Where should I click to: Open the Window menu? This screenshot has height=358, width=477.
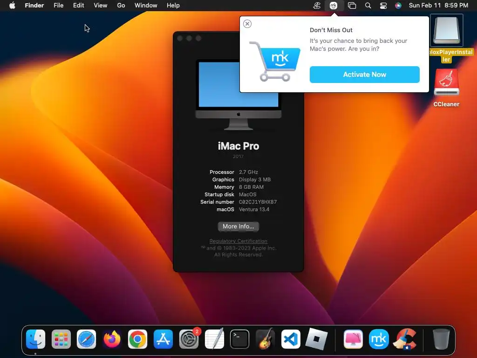pos(146,6)
